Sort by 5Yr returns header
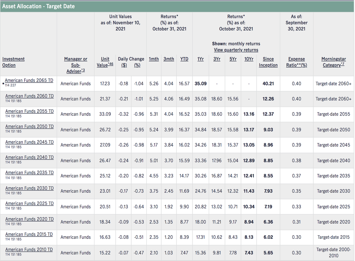The image size is (355, 261). [x=233, y=59]
